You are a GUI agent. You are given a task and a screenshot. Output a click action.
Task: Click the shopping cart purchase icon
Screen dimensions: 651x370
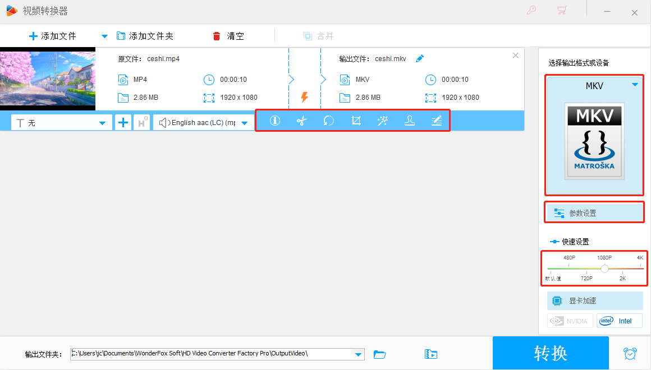coord(562,10)
